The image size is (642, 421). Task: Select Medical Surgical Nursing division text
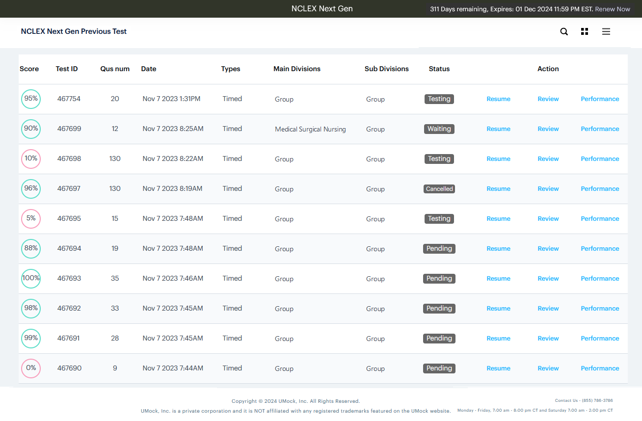click(310, 130)
